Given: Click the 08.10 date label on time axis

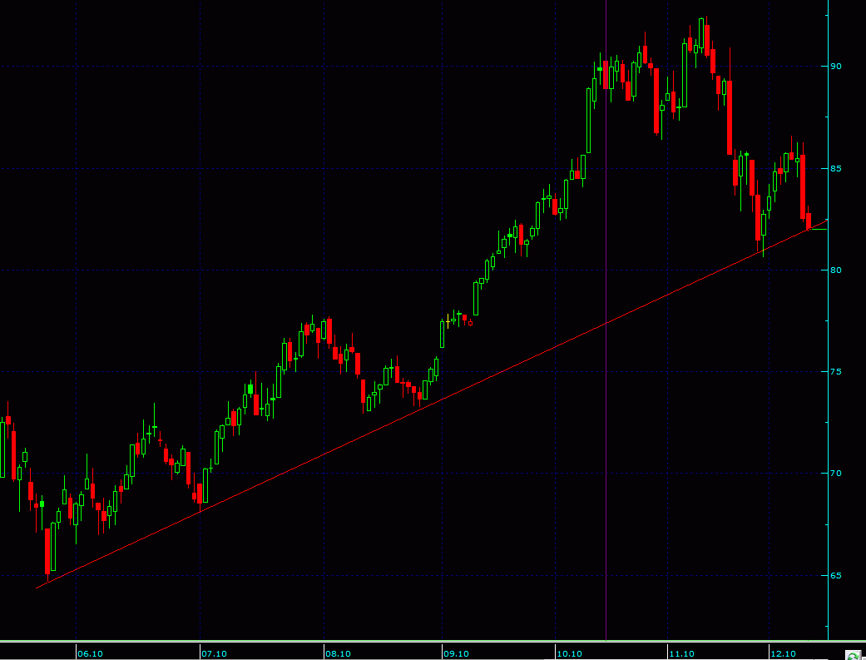Looking at the screenshot, I should (338, 653).
